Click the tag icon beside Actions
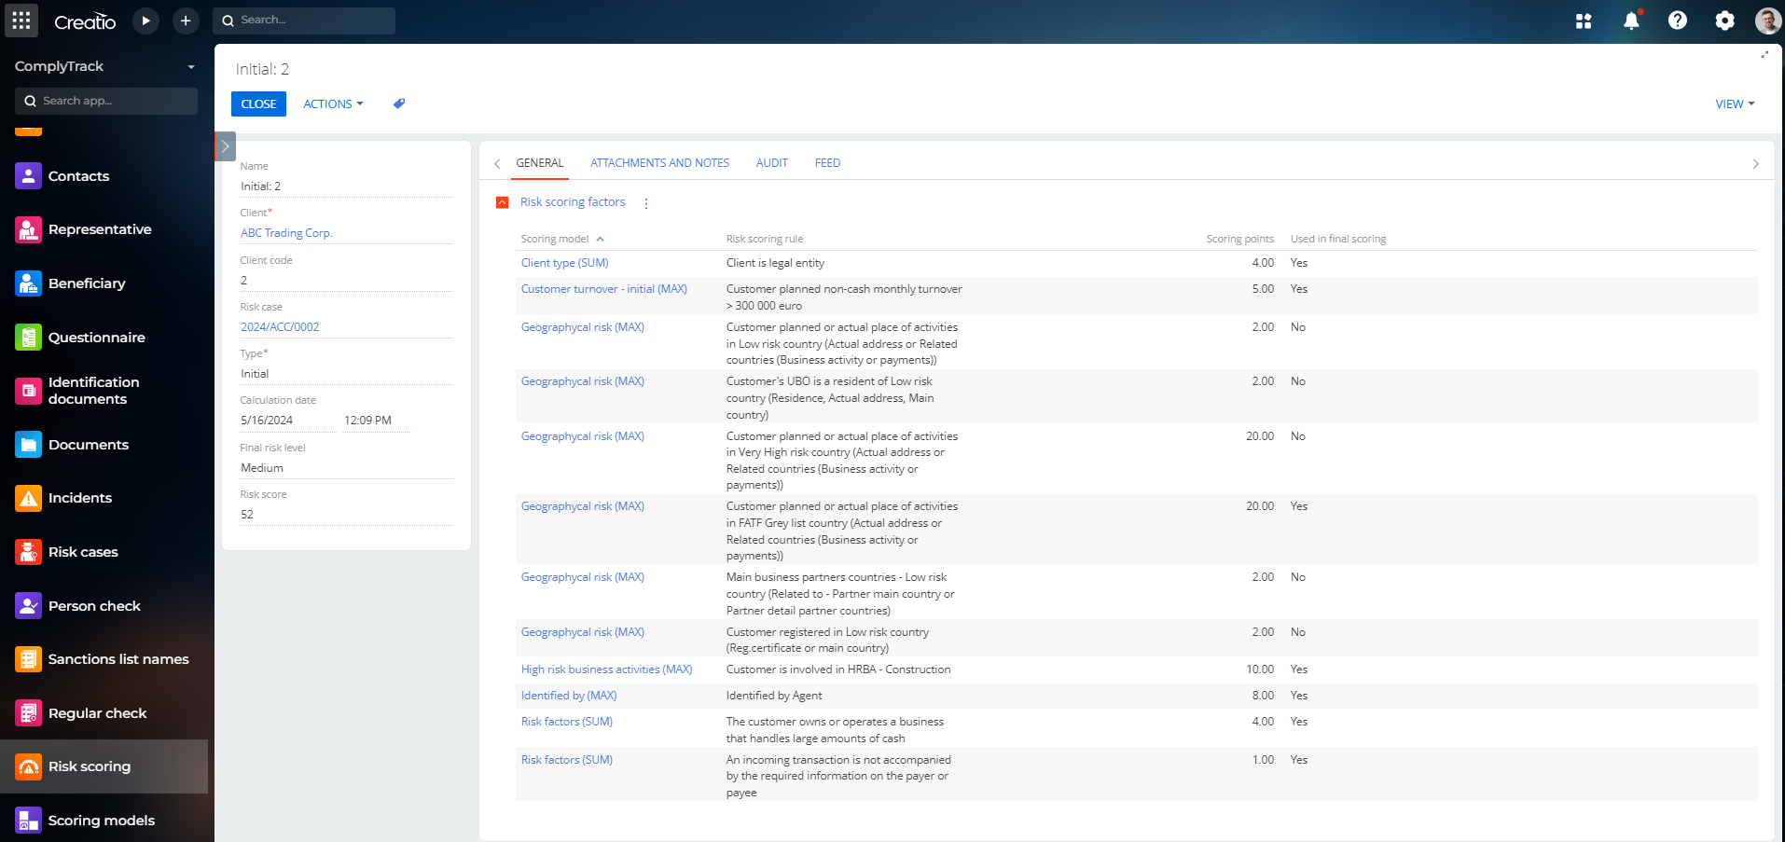This screenshot has height=842, width=1785. coord(398,104)
